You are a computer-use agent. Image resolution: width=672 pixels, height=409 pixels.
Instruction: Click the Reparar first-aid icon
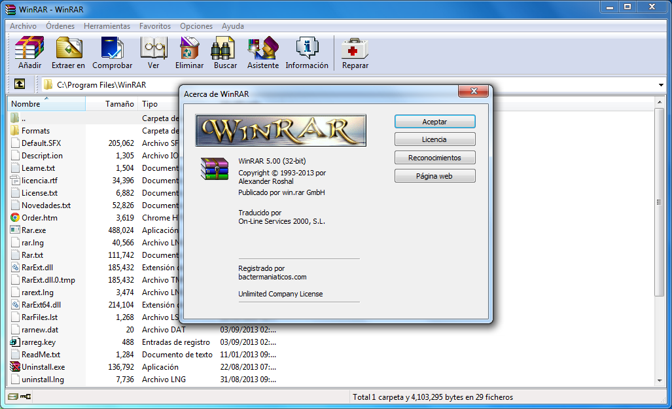(355, 49)
